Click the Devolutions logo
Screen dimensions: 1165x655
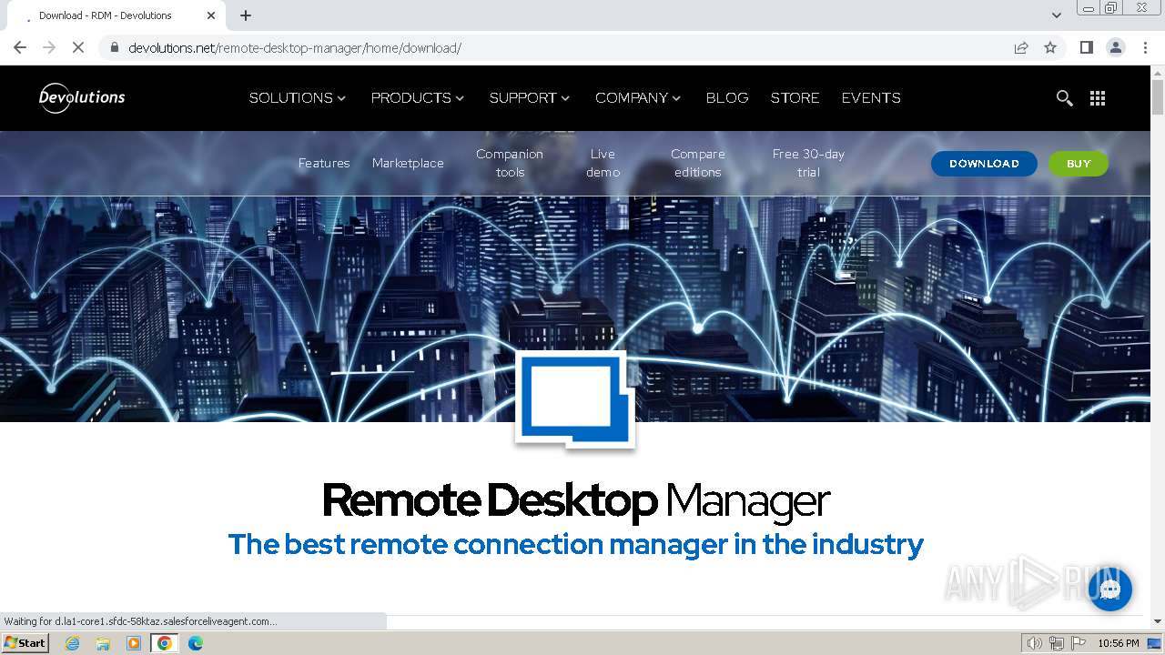[82, 97]
